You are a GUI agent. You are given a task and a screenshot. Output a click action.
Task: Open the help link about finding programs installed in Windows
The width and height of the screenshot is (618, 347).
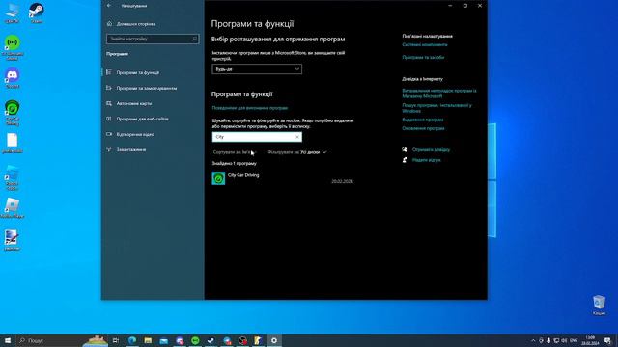(436, 108)
